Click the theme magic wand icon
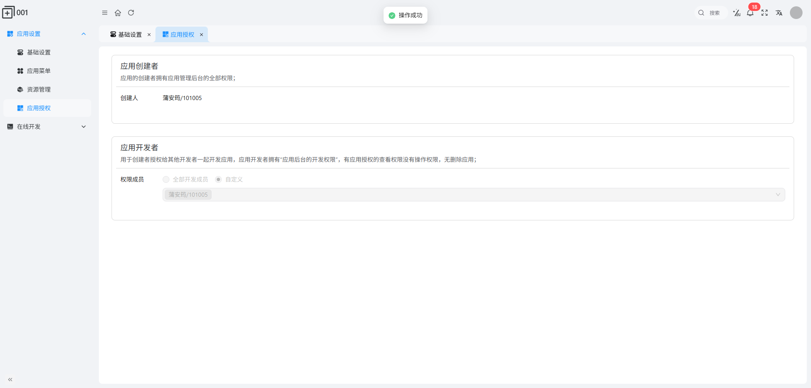This screenshot has height=388, width=811. [737, 13]
